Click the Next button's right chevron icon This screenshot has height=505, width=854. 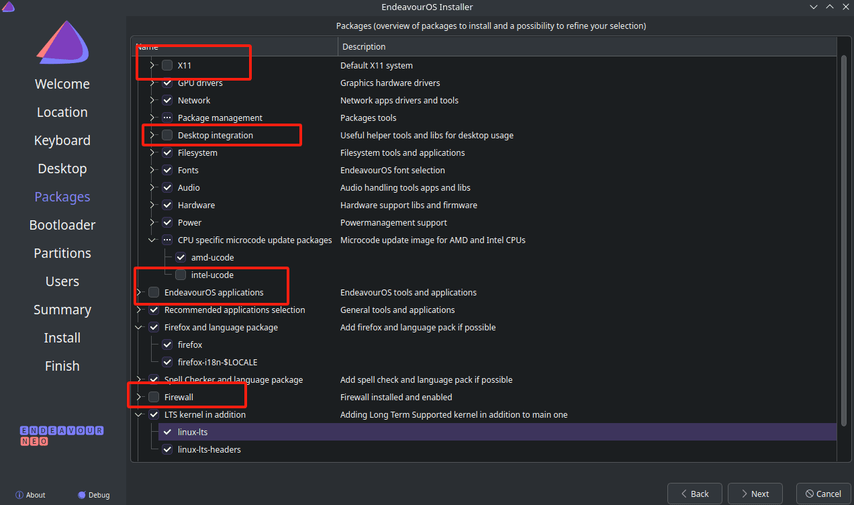point(744,494)
